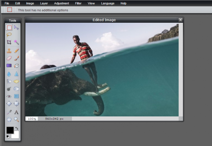The width and height of the screenshot is (212, 146).
Task: Open the Language menu
Action: pyautogui.click(x=108, y=3)
